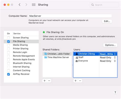Click into the Search field
The image size is (121, 99).
point(104,5)
